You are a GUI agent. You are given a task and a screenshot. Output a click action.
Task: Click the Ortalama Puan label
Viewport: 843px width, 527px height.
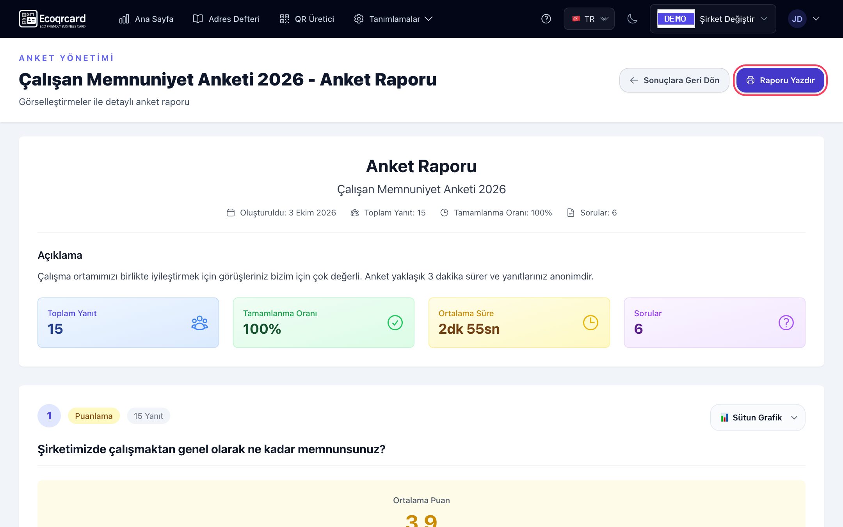pyautogui.click(x=421, y=500)
